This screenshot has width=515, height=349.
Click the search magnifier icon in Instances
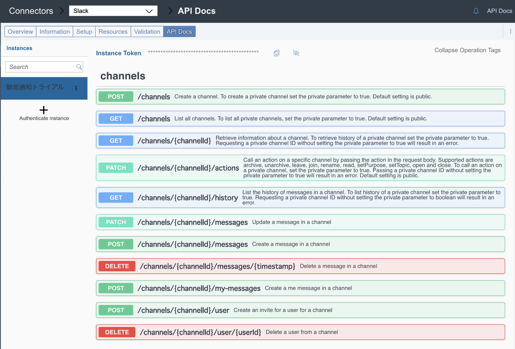click(79, 67)
